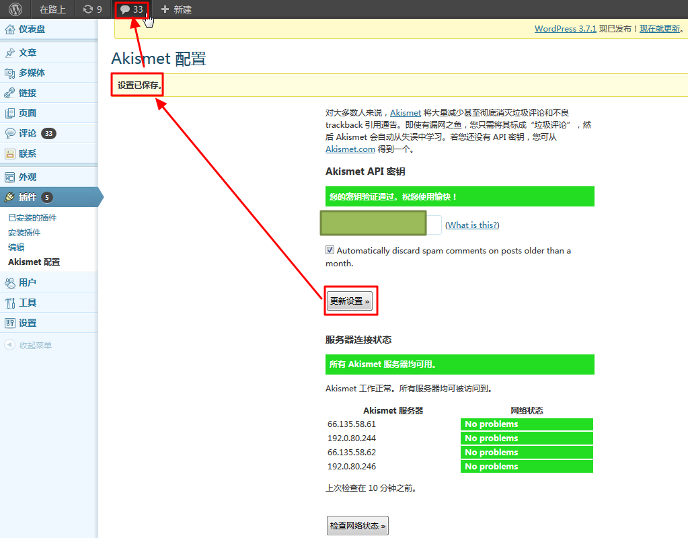Open the WordPress logo menu

click(15, 9)
